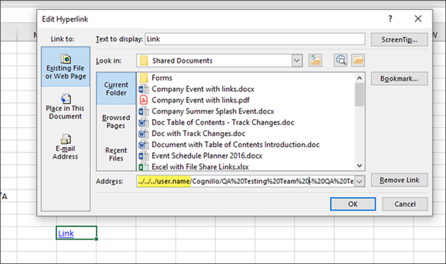Click the icon beside Document with Table of Contents Introduction.doc
The width and height of the screenshot is (446, 264).
pos(144,145)
